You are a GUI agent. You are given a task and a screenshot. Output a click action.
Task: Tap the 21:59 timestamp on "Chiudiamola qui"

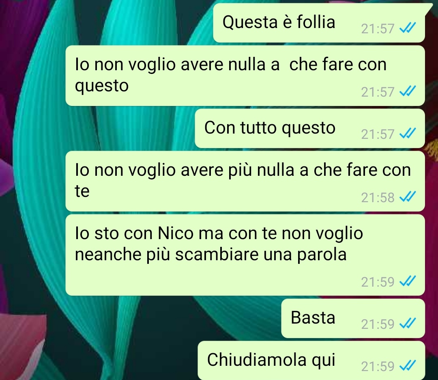pos(378,366)
